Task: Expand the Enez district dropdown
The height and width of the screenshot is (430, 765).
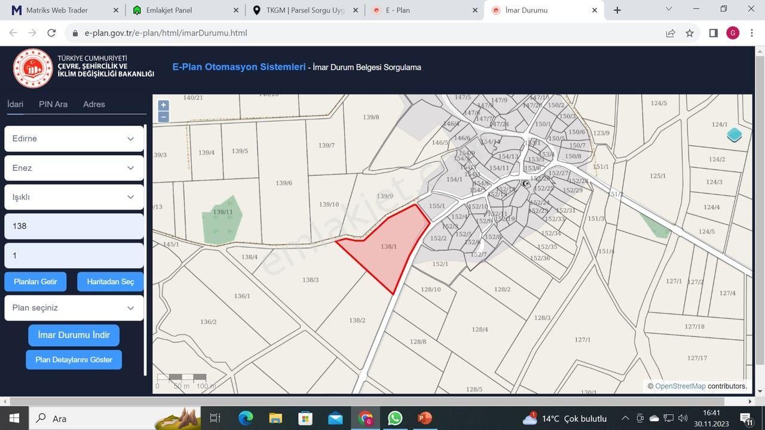Action: (x=74, y=168)
